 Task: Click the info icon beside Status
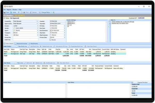tap(4, 18)
